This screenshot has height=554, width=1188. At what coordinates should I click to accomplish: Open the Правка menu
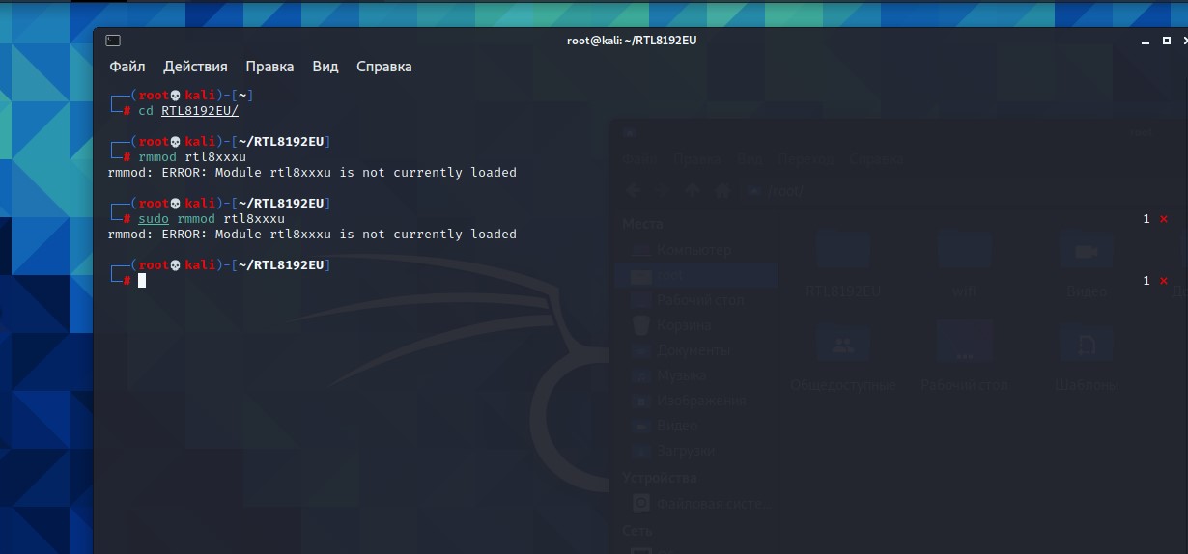(269, 67)
